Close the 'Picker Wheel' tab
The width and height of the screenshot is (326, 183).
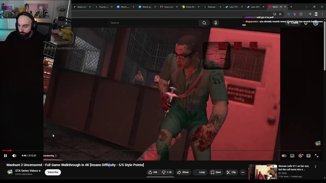coord(199,7)
